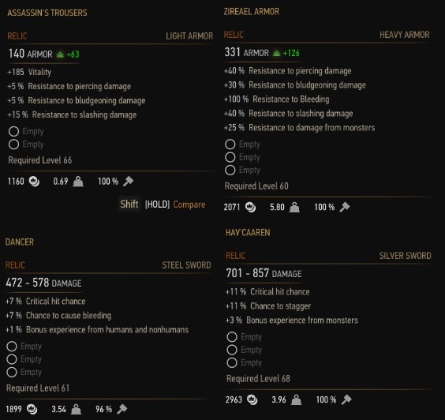This screenshot has width=445, height=420.
Task: Click the Compare label
Action: pos(189,204)
